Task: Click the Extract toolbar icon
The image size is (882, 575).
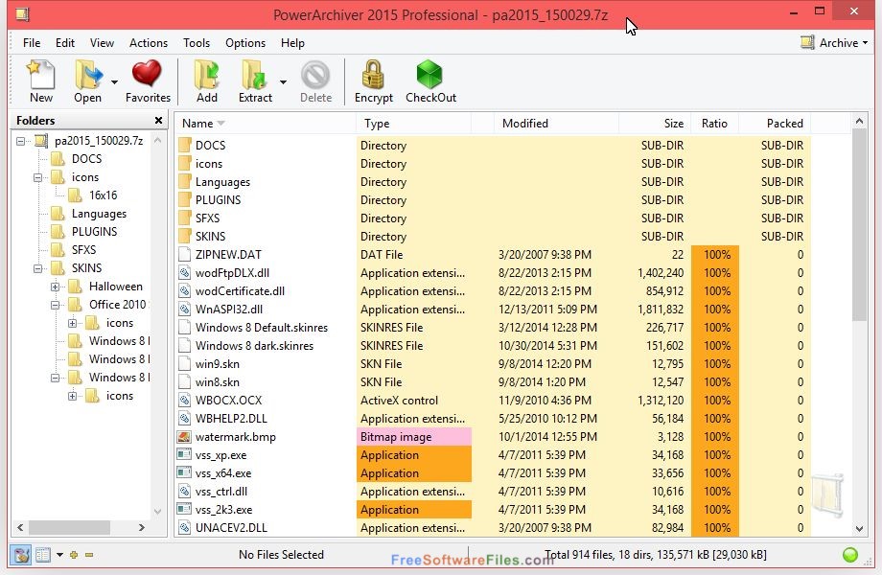Action: point(254,75)
